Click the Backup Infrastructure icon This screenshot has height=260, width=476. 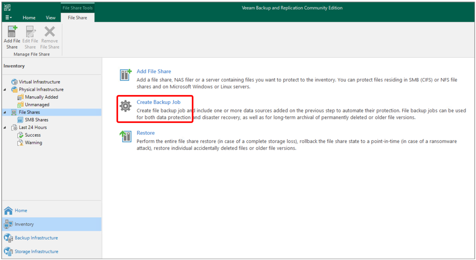coord(8,238)
